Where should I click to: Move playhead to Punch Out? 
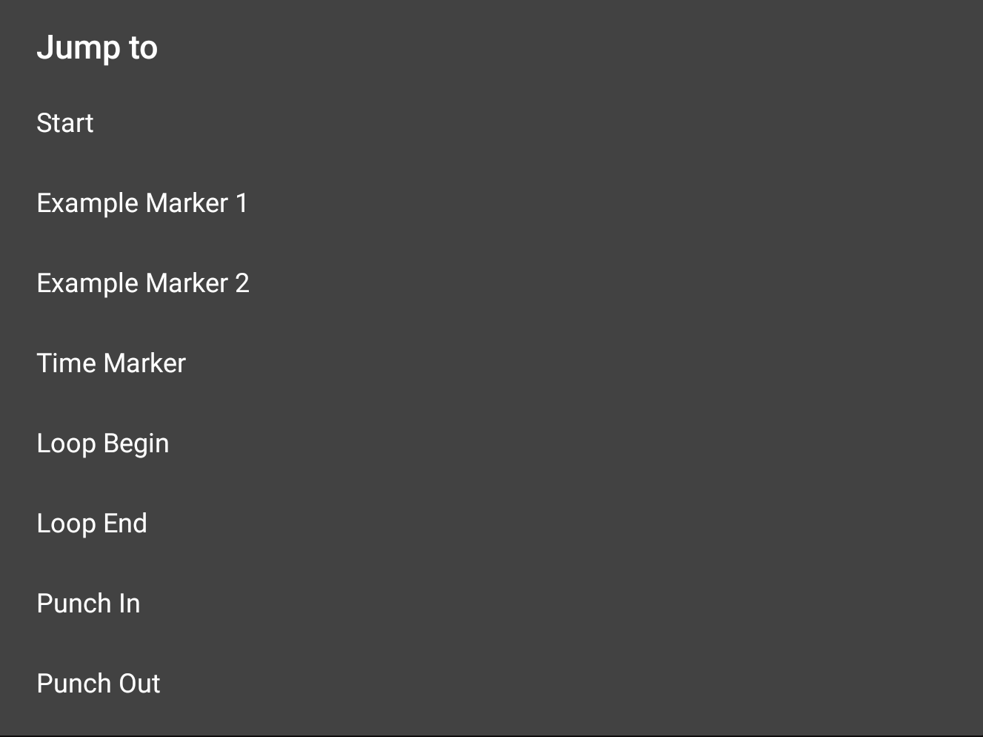99,684
